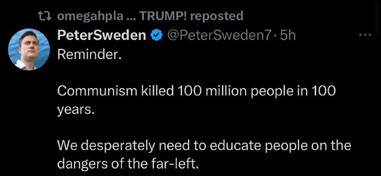The image size is (381, 176).
Task: Click the repost arrows icon above the tweet
Action: coord(45,16)
